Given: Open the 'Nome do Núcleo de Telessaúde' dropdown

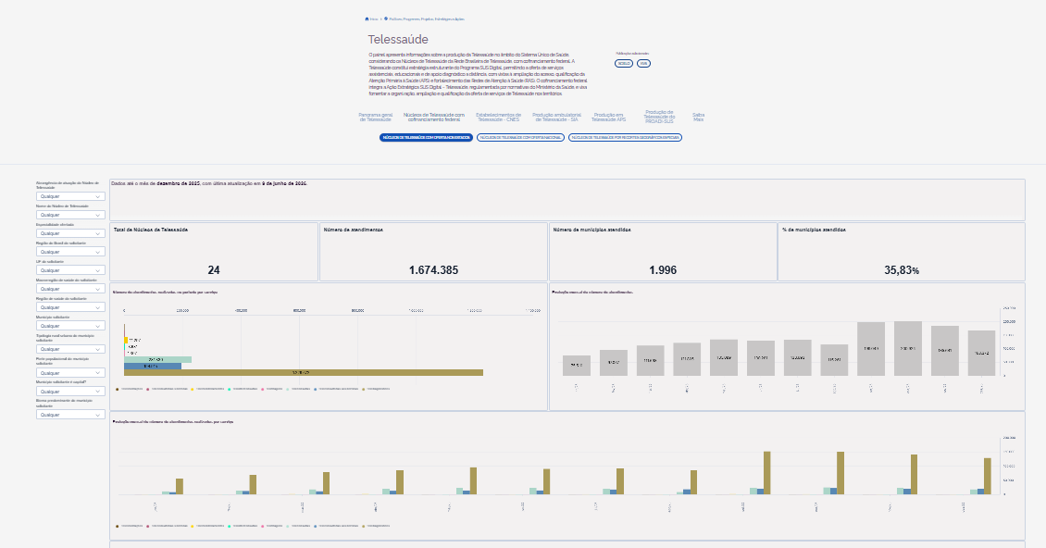Looking at the screenshot, I should 70,215.
